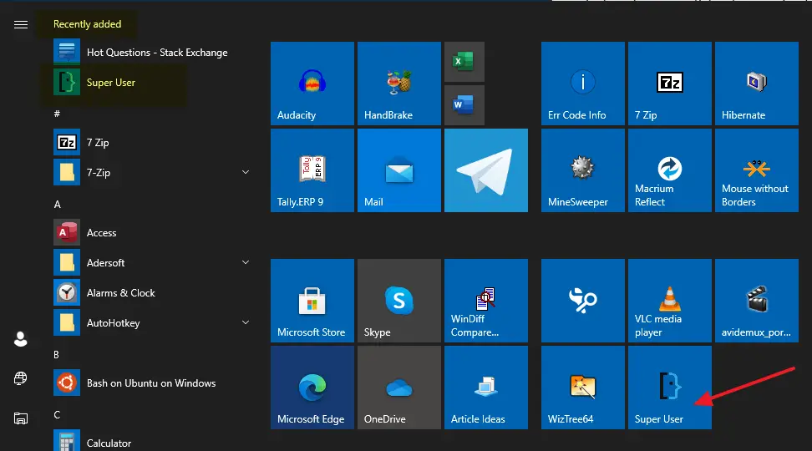Open Mouse without Borders tile
812x451 pixels.
(757, 170)
